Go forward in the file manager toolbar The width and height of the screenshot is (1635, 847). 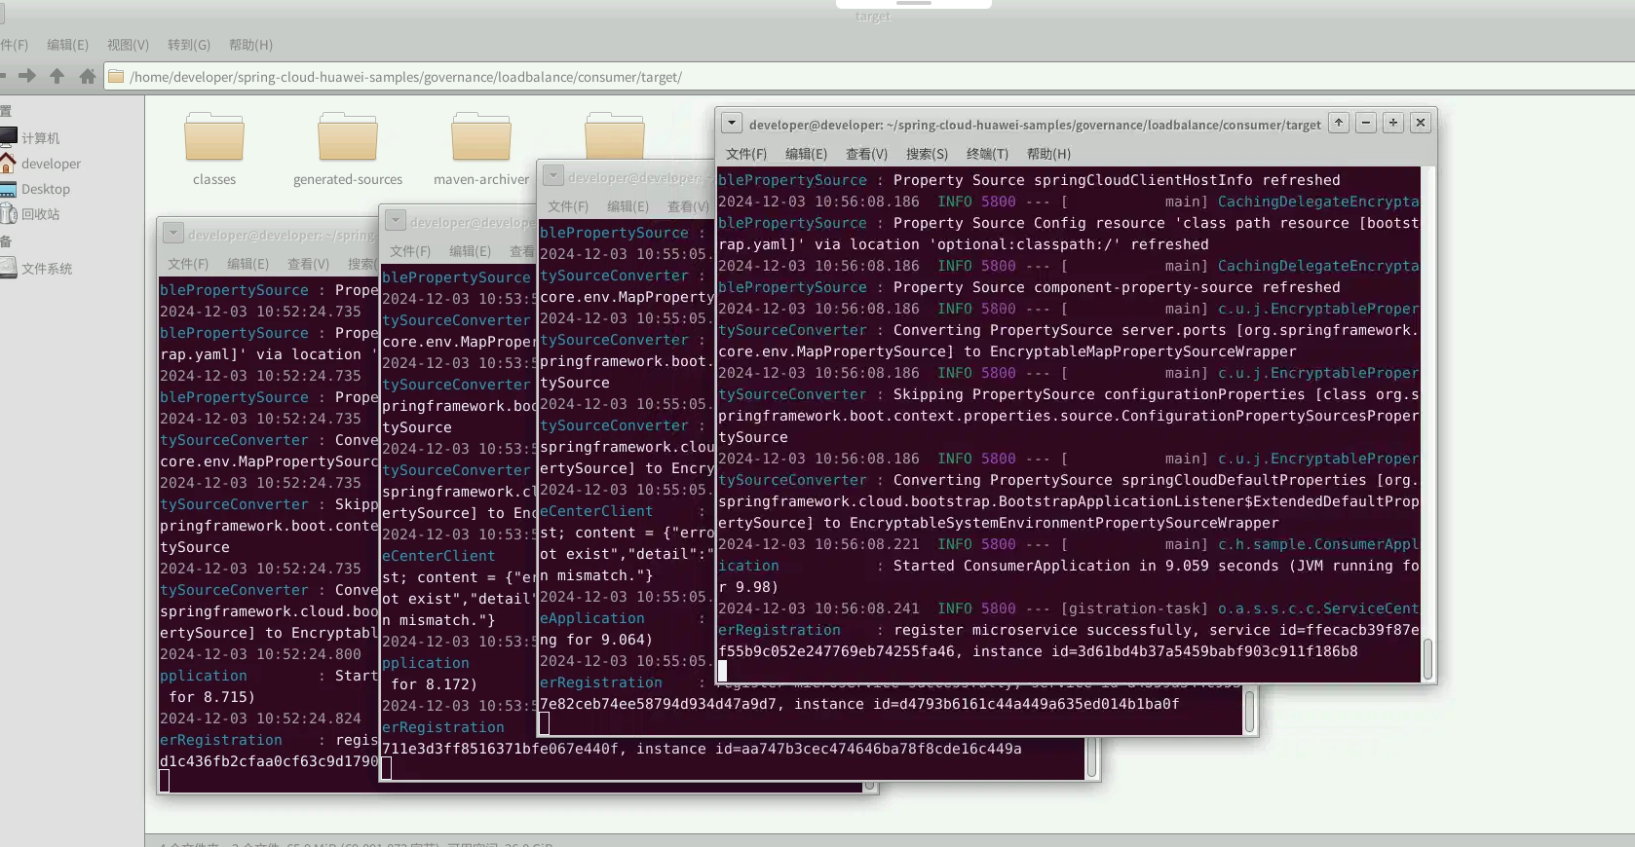tap(27, 76)
